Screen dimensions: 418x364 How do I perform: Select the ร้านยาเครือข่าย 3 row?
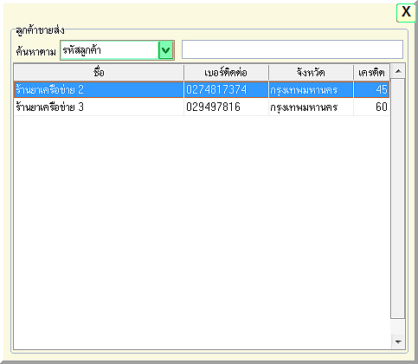[202, 107]
